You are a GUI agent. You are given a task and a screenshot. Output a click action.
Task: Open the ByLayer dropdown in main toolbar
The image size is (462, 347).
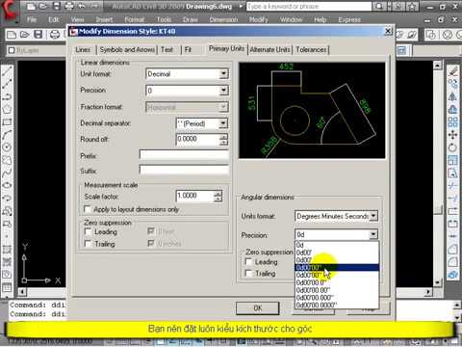(36, 50)
